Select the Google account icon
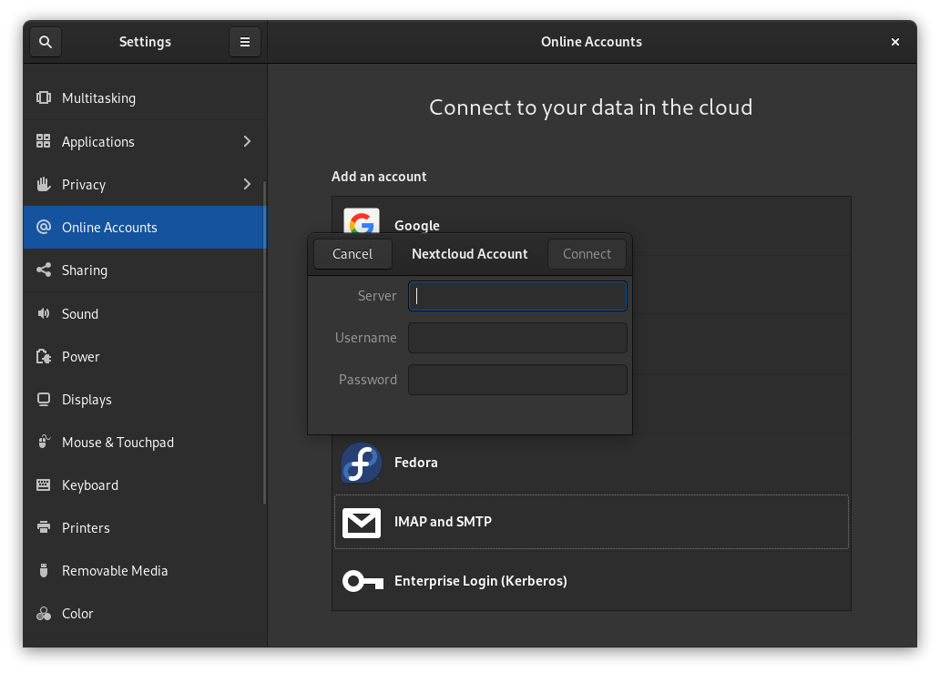 361,222
